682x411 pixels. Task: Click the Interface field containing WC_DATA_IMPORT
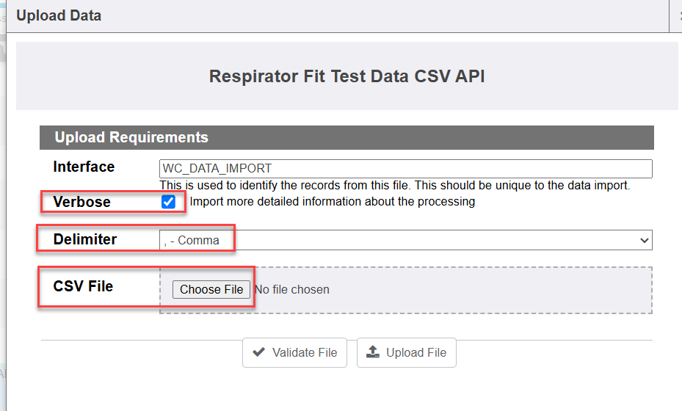click(x=405, y=169)
